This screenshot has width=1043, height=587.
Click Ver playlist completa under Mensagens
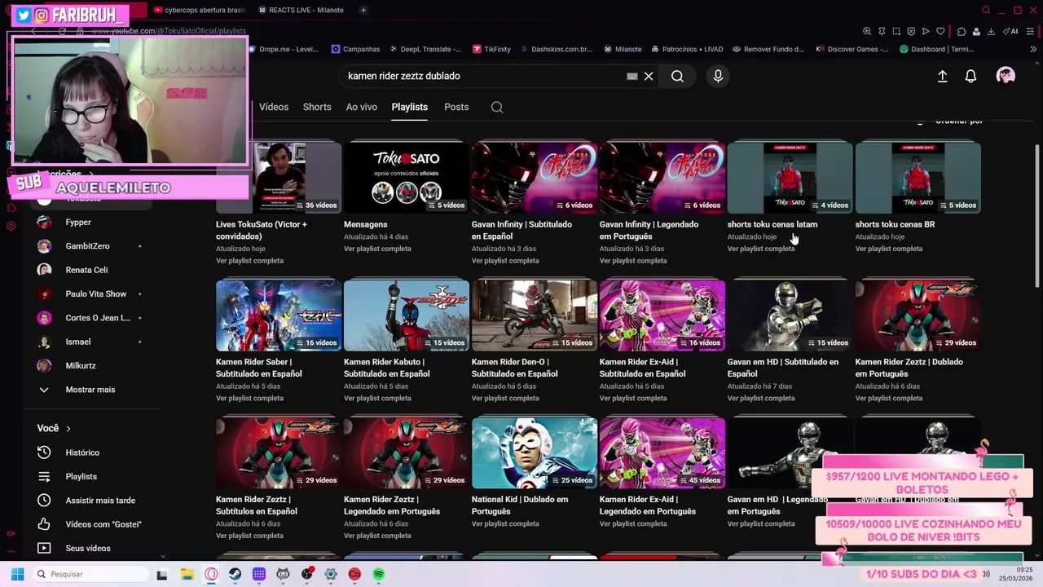[377, 249]
